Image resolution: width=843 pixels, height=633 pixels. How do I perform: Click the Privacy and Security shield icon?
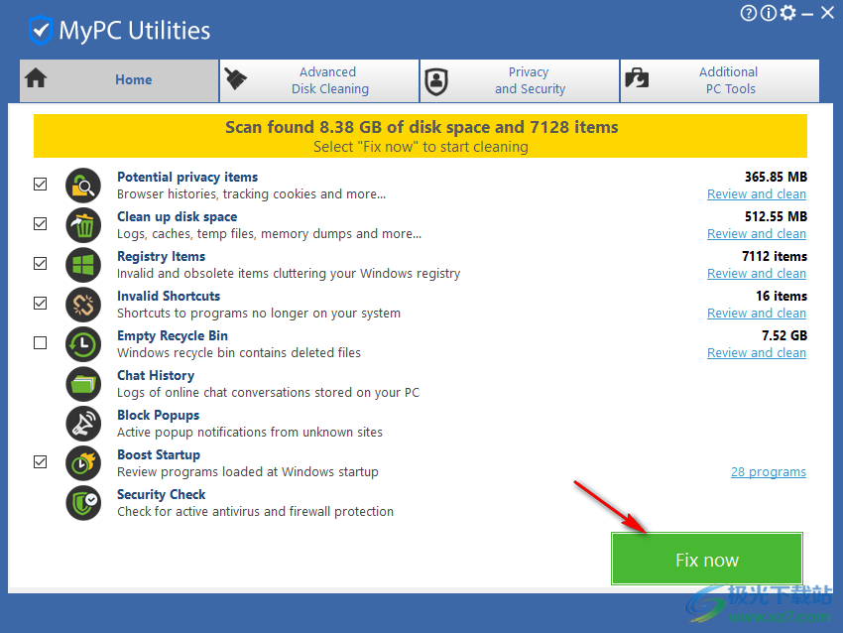tap(436, 81)
